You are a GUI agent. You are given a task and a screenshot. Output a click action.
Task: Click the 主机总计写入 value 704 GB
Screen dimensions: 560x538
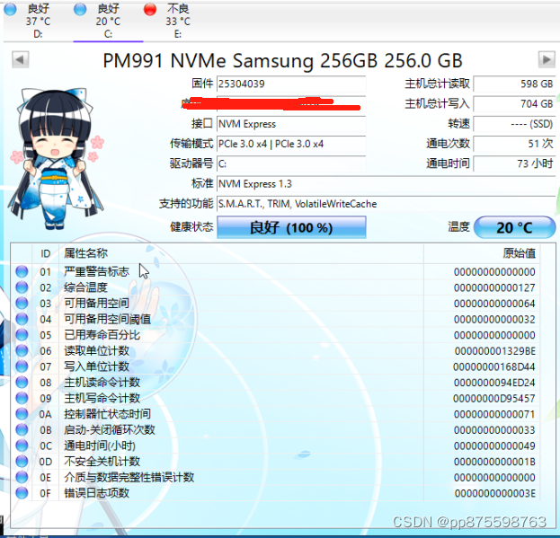click(515, 104)
